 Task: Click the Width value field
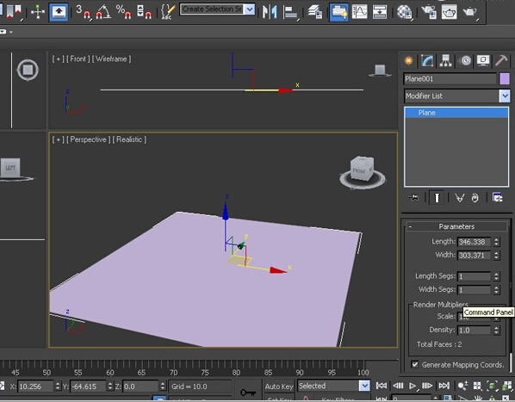[x=474, y=256]
